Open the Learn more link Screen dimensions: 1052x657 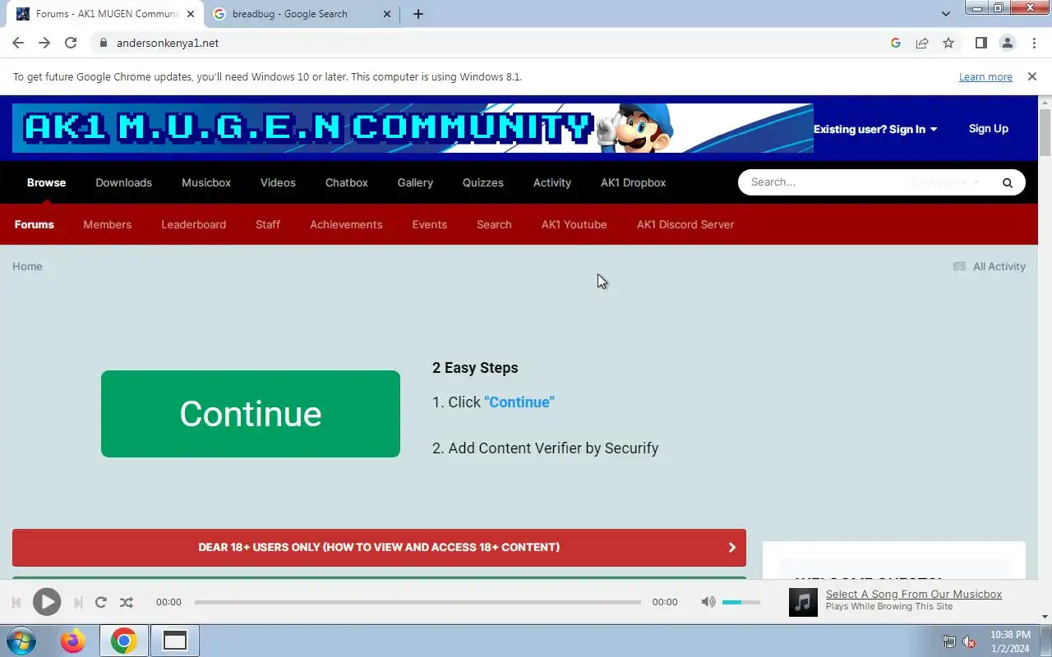tap(985, 77)
